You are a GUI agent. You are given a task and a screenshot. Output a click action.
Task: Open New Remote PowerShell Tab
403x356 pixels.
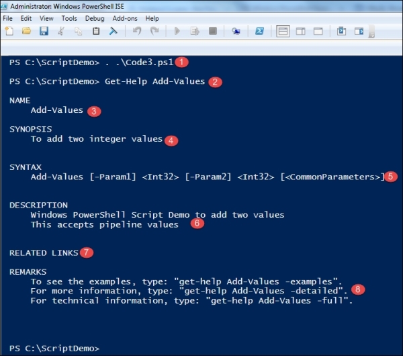pyautogui.click(x=236, y=31)
